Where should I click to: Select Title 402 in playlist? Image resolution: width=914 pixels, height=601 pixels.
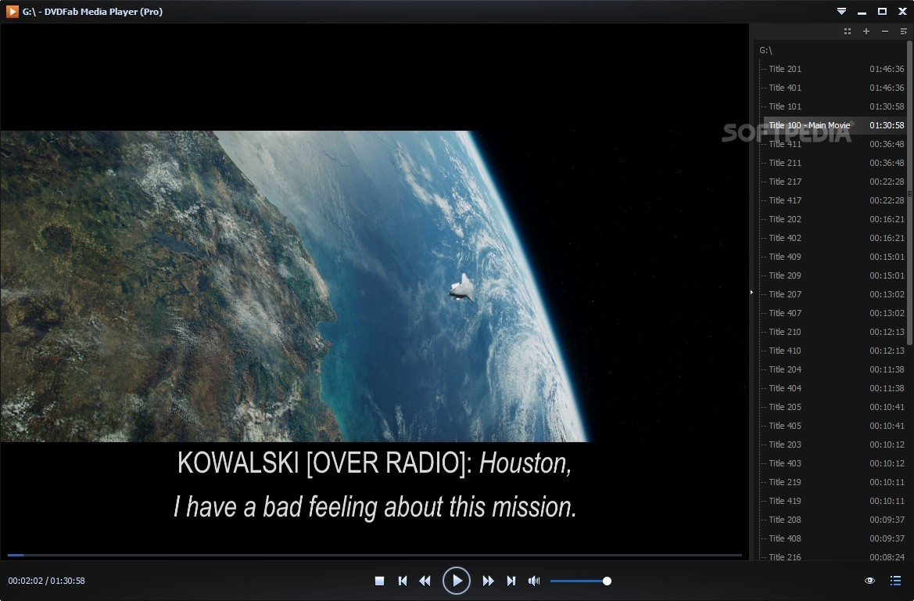(835, 237)
